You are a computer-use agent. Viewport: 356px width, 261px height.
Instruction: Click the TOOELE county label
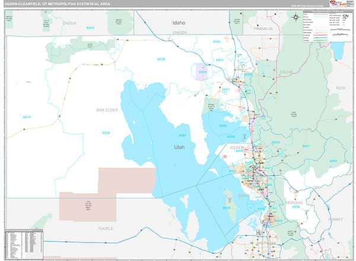point(96,228)
